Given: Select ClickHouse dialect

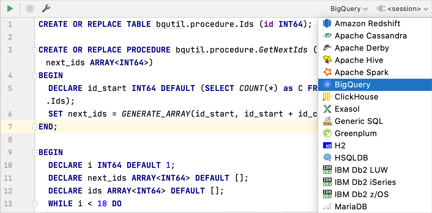Looking at the screenshot, I should [375, 97].
